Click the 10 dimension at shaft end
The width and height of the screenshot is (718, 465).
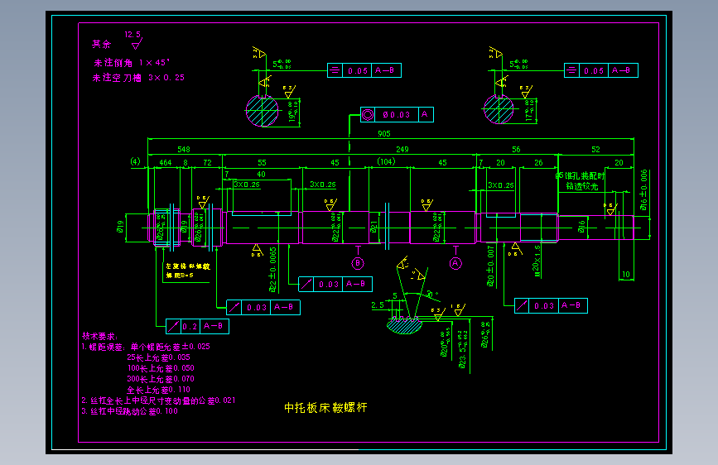tap(625, 275)
